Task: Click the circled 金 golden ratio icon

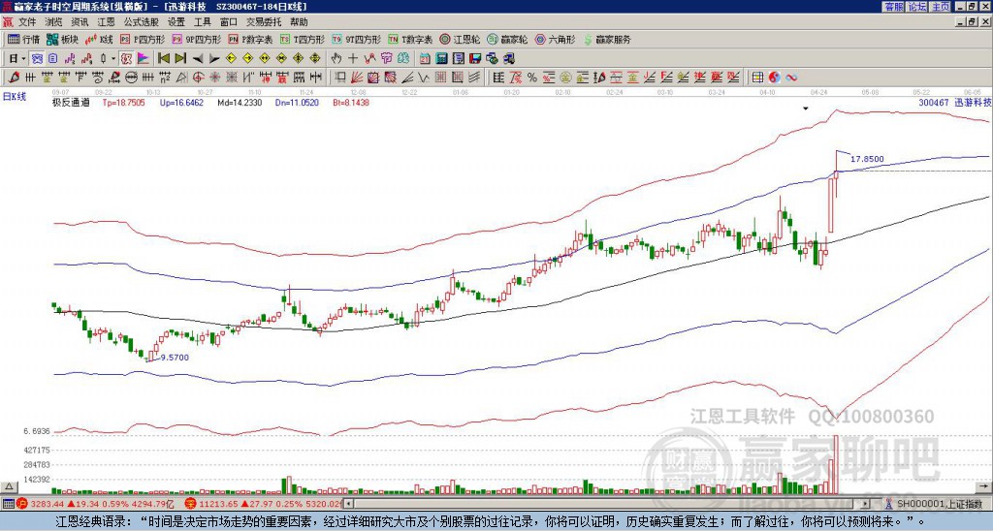Action: (x=565, y=78)
